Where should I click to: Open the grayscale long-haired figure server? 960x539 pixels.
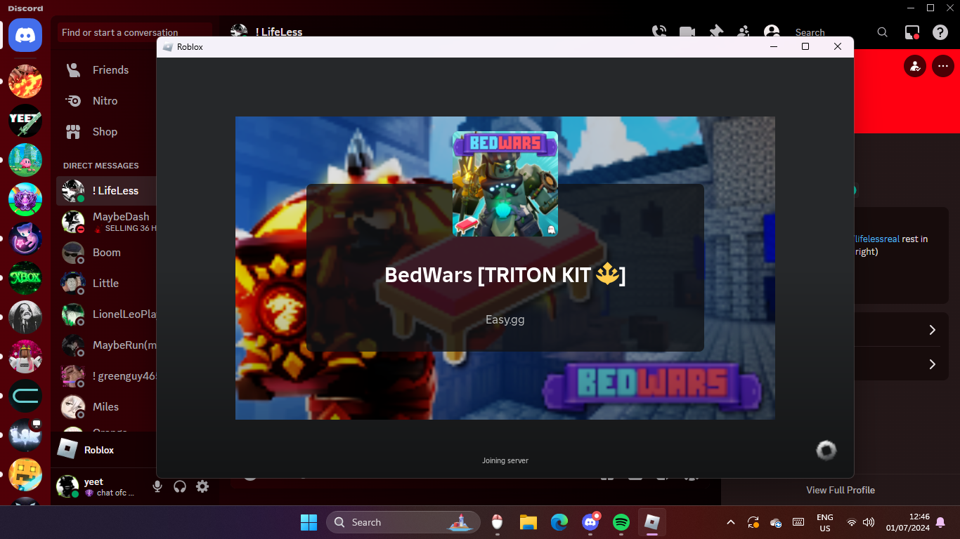pyautogui.click(x=25, y=317)
